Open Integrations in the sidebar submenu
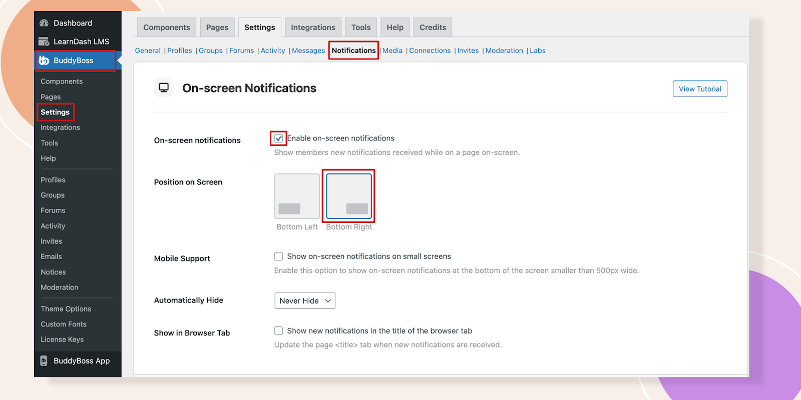 (61, 127)
